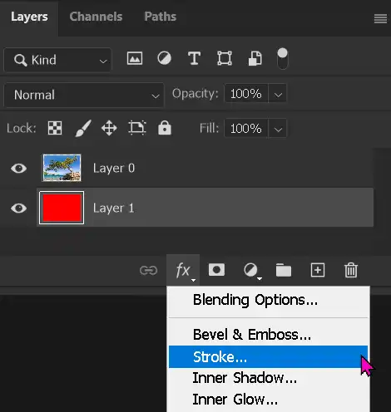Toggle layer filtering on/off switch
Viewport: 391px width, 412px height.
click(282, 58)
